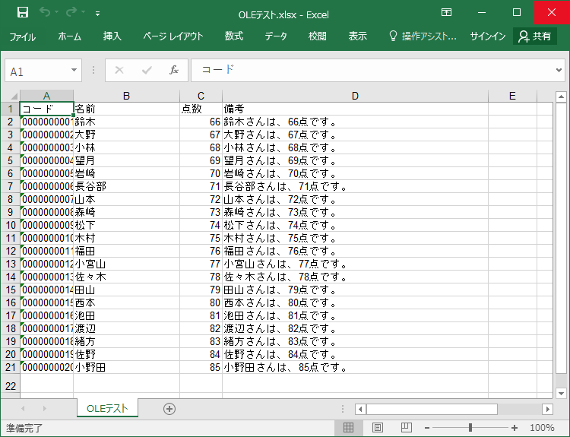Viewport: 570px width, 437px height.
Task: Click cell with name 佐々木 in column B
Action: click(126, 277)
